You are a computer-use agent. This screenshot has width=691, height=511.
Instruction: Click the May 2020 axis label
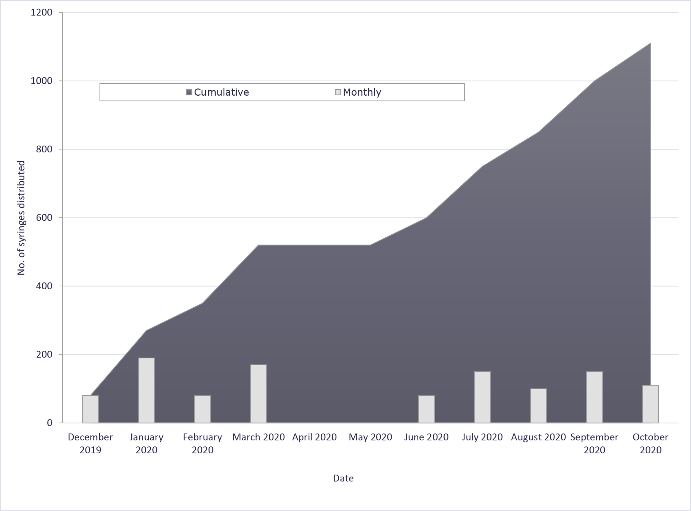tap(370, 437)
